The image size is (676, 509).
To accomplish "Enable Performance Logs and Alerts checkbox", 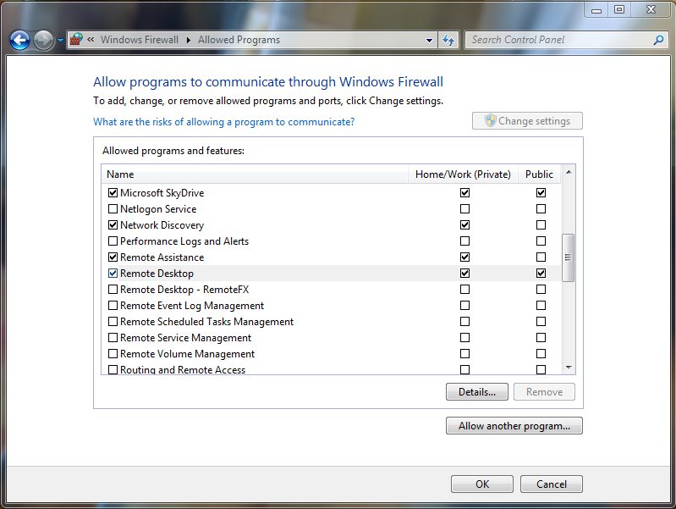I will click(113, 241).
